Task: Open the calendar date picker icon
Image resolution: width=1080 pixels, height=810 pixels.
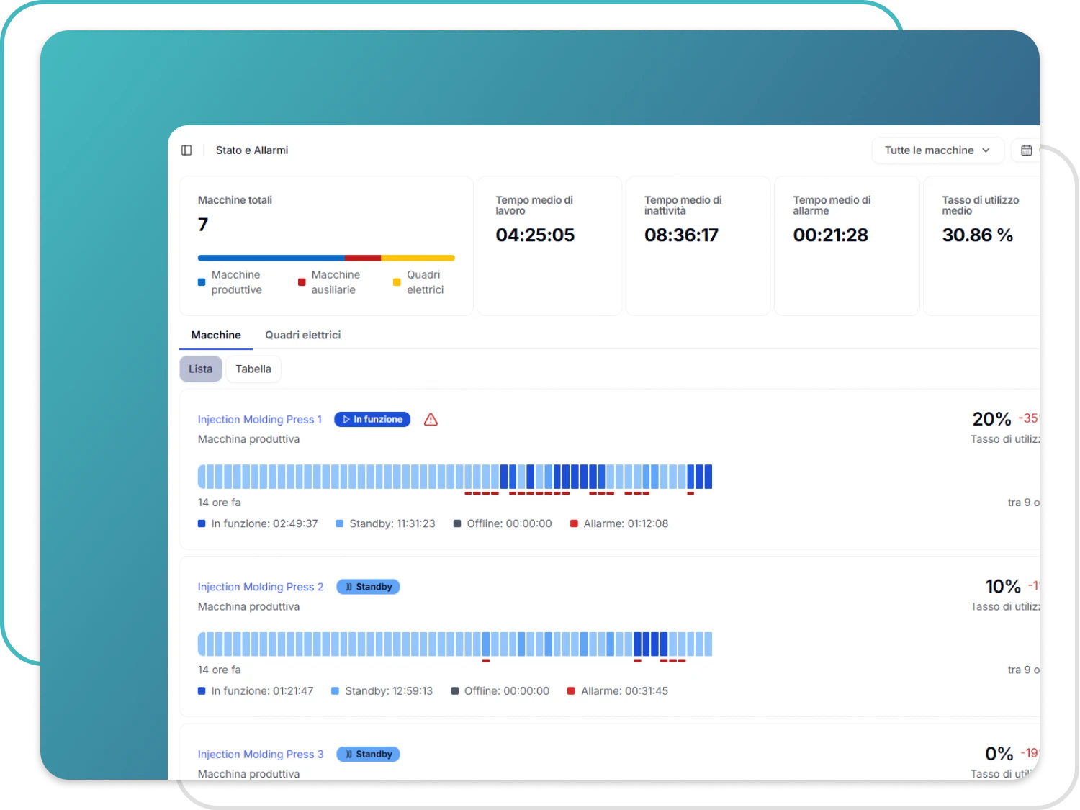Action: (x=1026, y=150)
